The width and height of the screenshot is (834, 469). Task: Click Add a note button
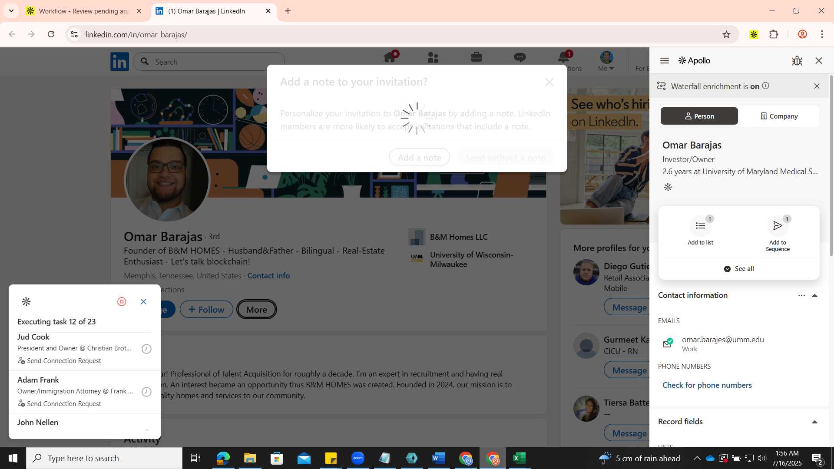(419, 158)
